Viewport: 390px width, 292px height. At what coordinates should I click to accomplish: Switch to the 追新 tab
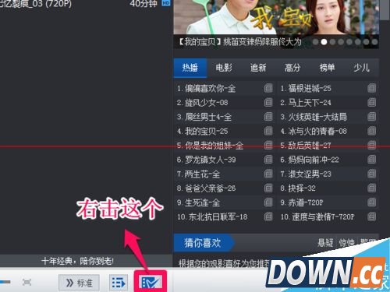pyautogui.click(x=258, y=68)
